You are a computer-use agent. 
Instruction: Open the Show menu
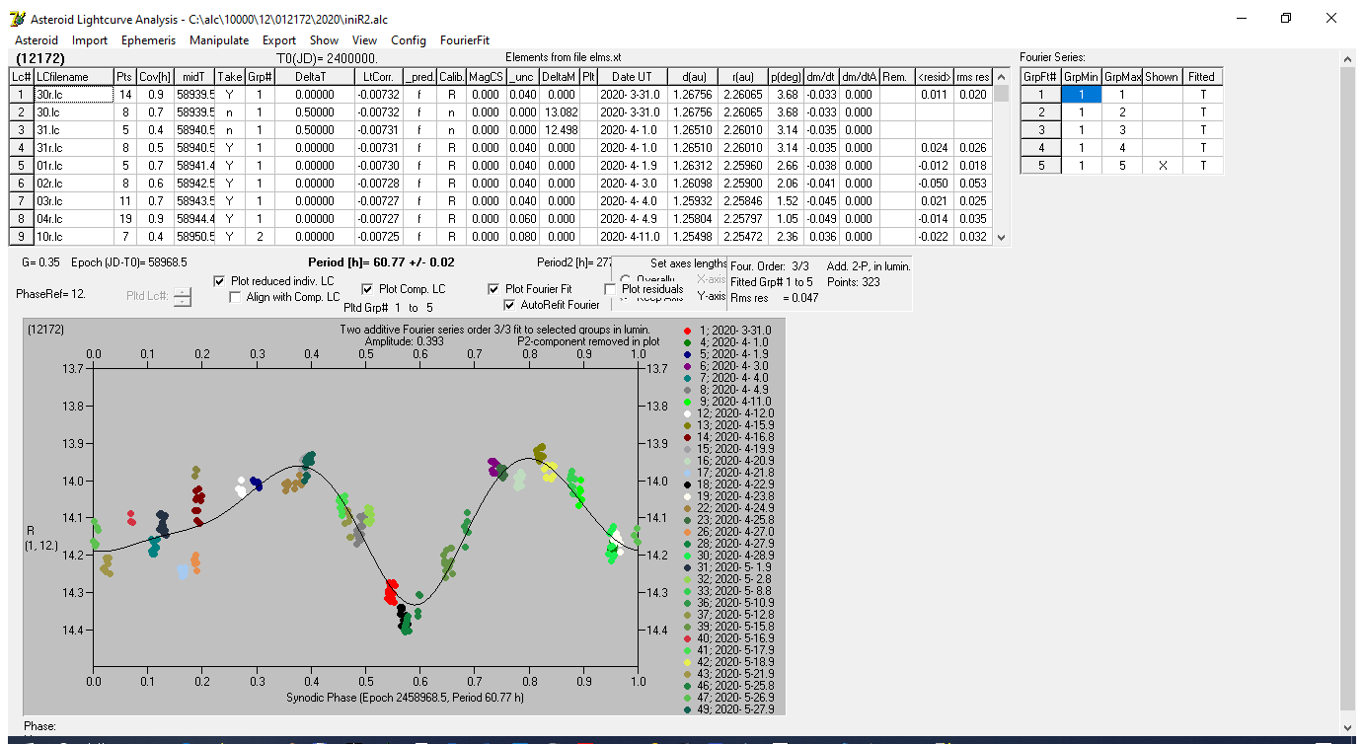tap(324, 40)
